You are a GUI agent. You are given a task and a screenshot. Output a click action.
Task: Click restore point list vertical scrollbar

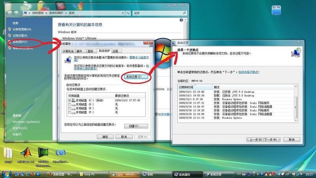(295, 104)
